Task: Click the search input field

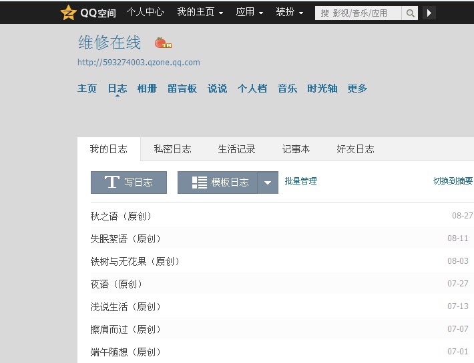Action: click(x=359, y=13)
